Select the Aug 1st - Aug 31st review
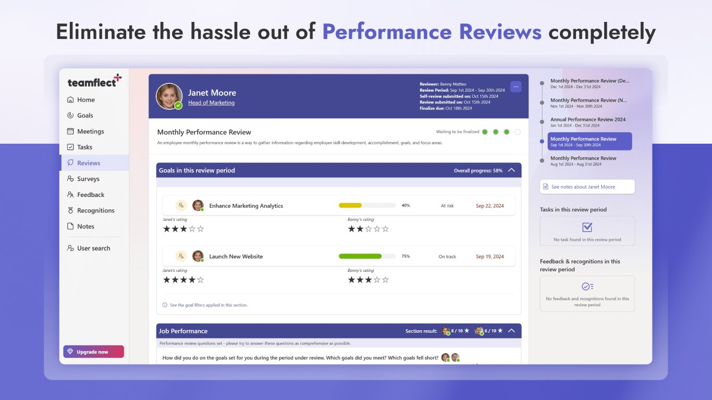 590,161
